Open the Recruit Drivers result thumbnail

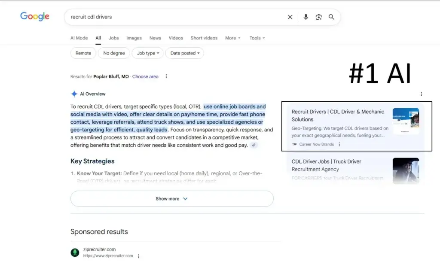click(x=406, y=121)
